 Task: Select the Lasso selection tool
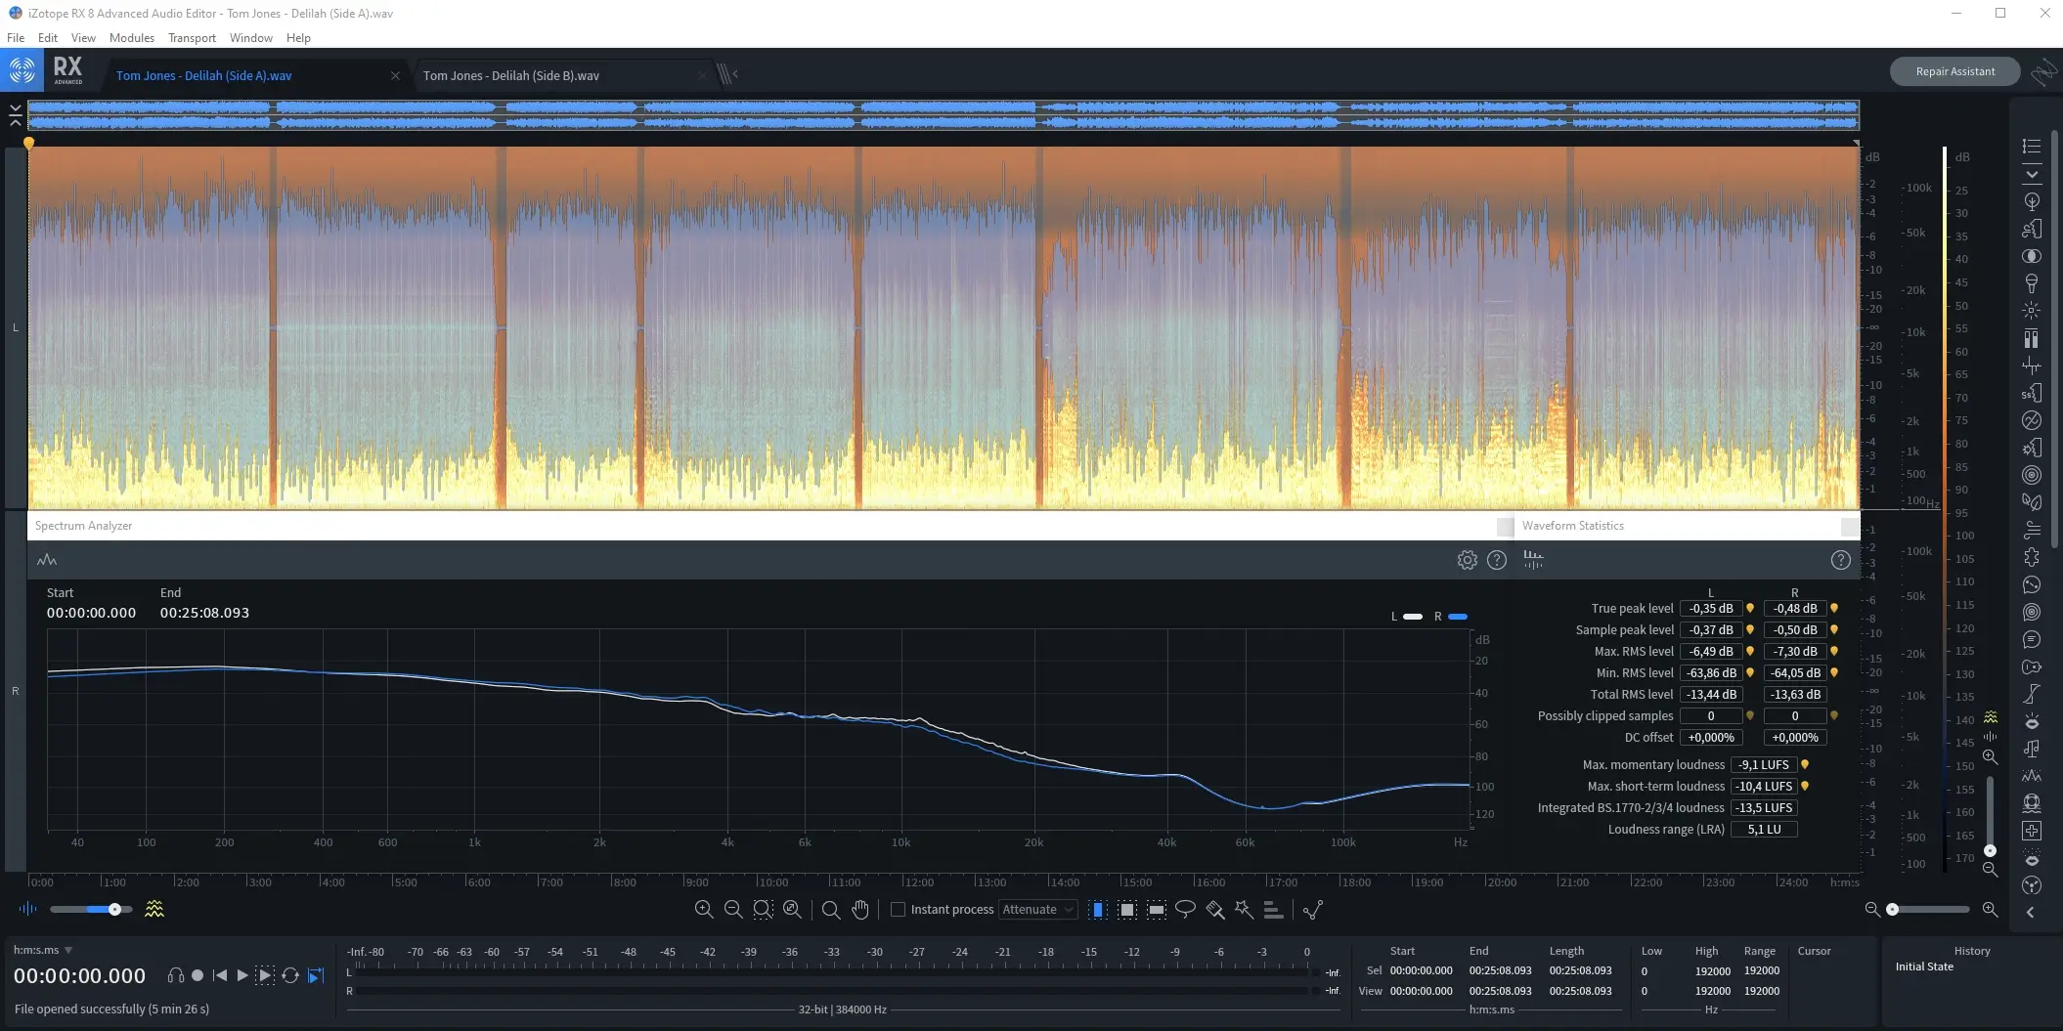pos(1185,909)
